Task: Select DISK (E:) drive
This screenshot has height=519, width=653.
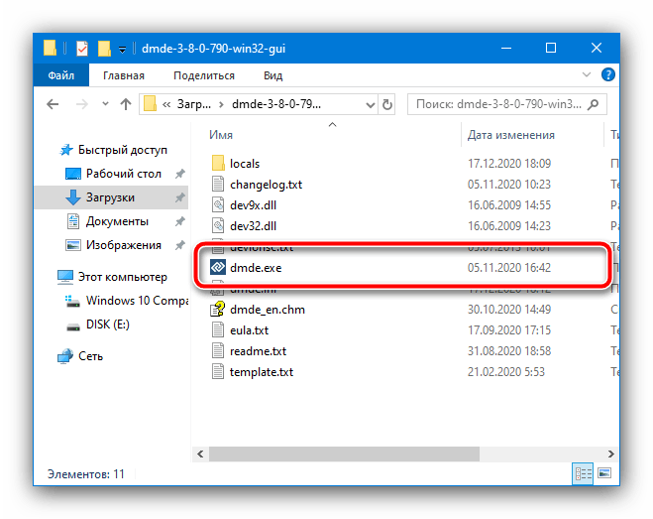Action: click(x=107, y=324)
